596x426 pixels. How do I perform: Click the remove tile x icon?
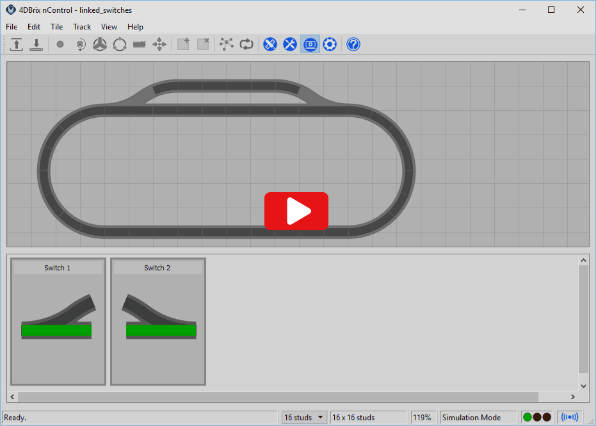[204, 44]
